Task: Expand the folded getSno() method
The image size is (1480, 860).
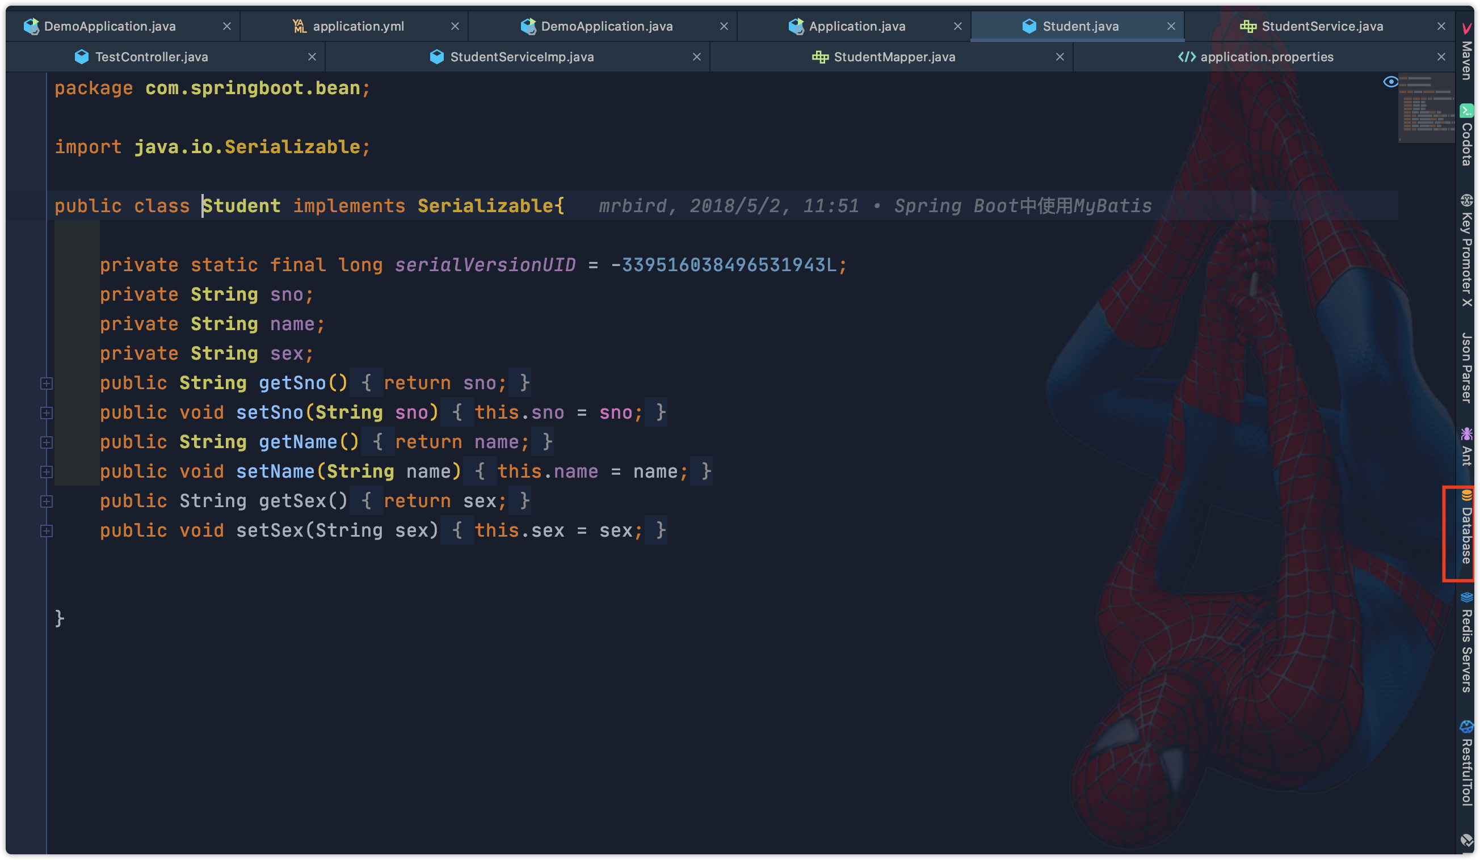Action: pos(47,383)
